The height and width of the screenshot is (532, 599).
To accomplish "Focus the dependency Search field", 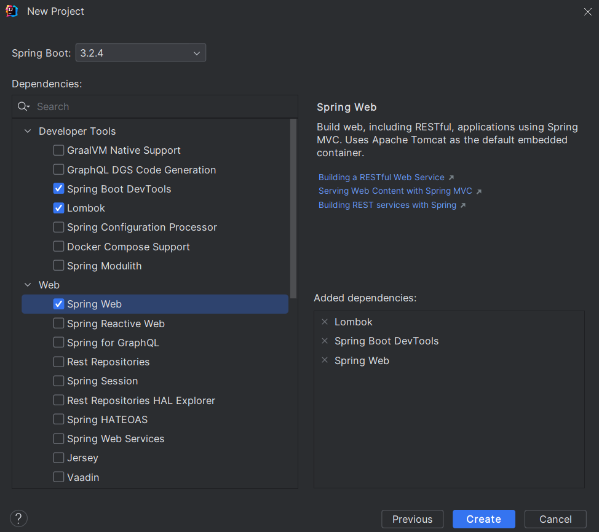I will pyautogui.click(x=160, y=106).
